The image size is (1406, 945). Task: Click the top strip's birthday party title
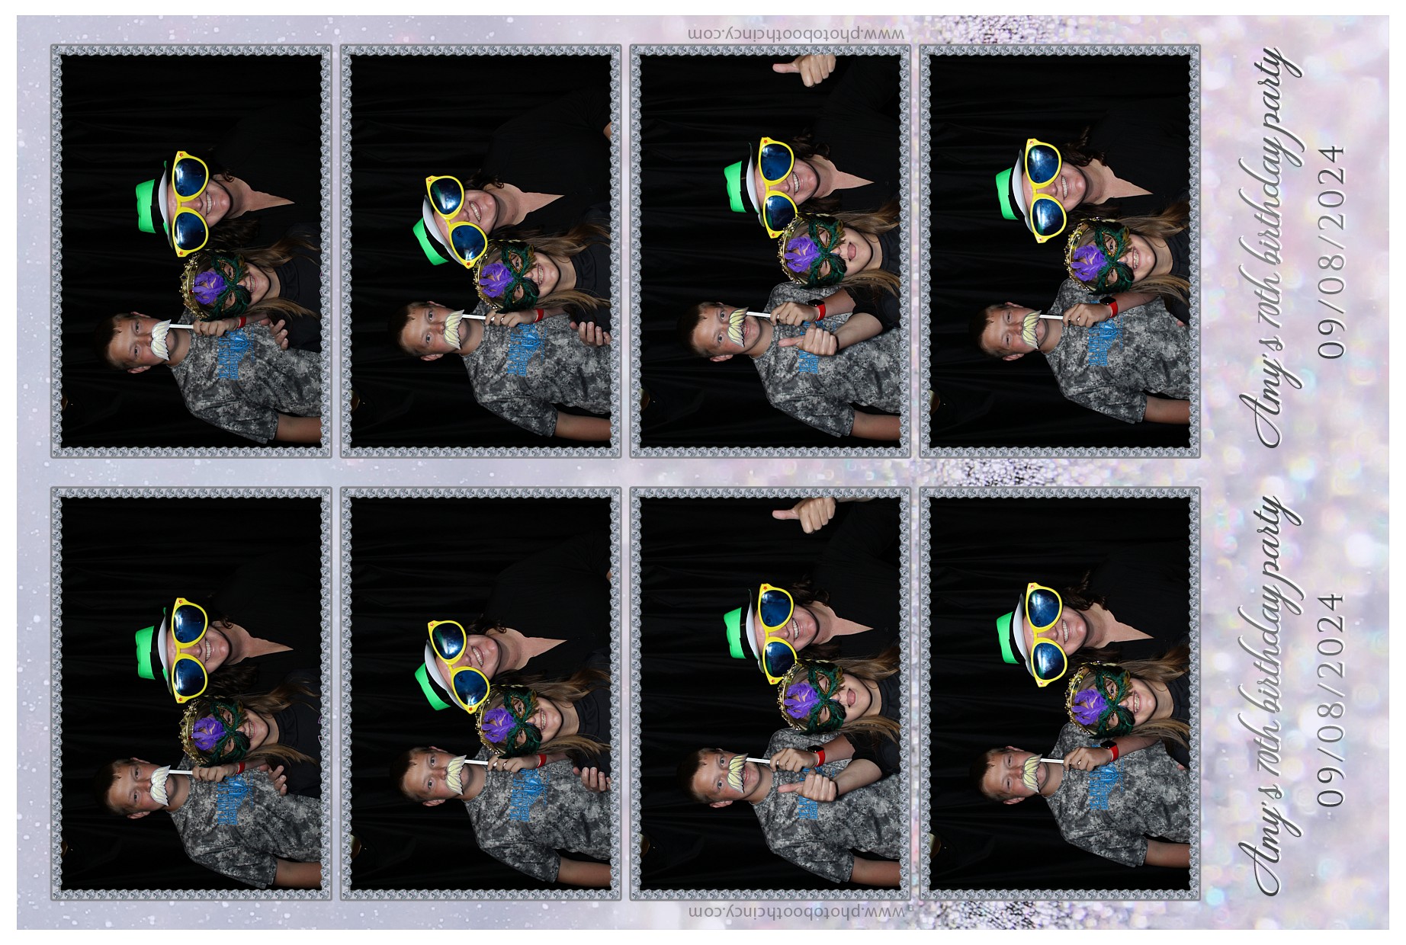click(x=1270, y=248)
